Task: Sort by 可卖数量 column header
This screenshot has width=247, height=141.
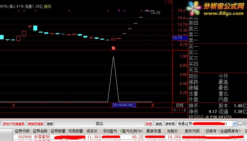Action: 75,131
